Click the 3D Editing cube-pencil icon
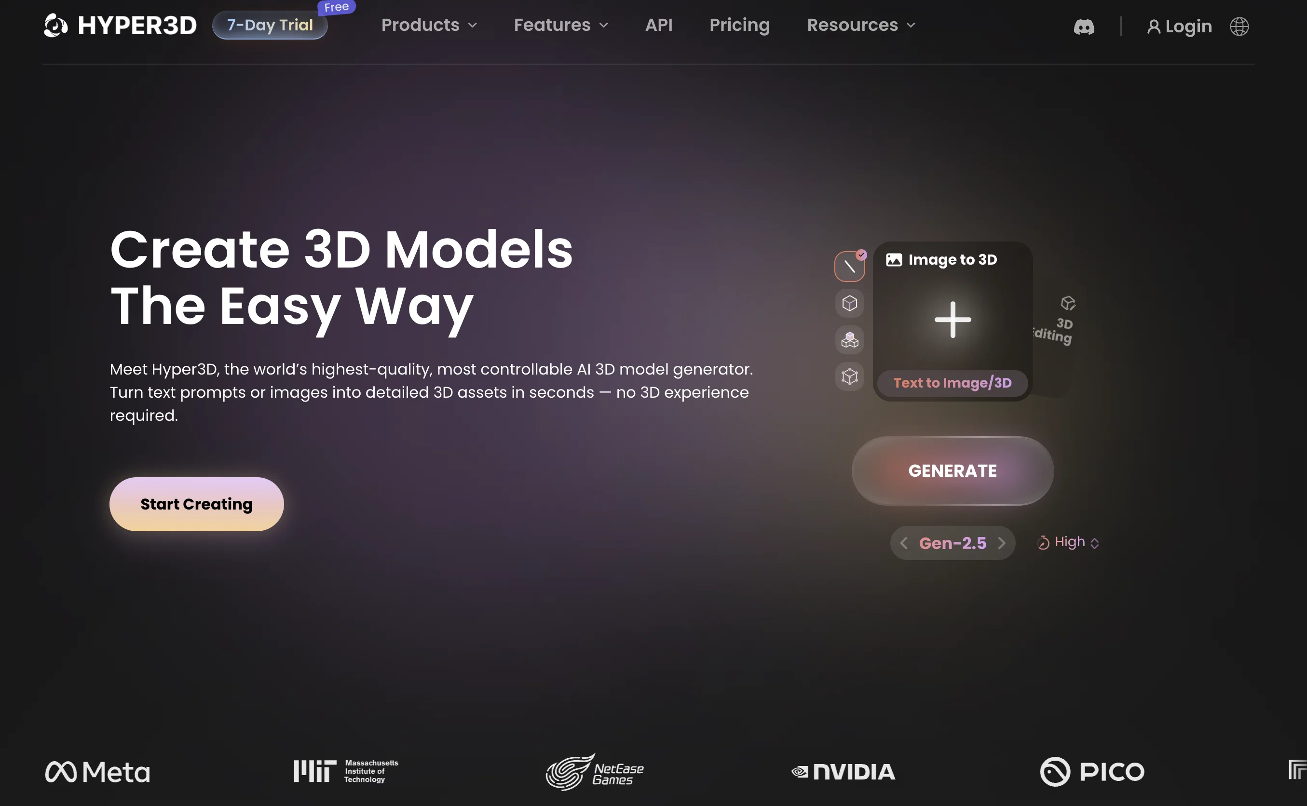The height and width of the screenshot is (806, 1307). click(1068, 303)
